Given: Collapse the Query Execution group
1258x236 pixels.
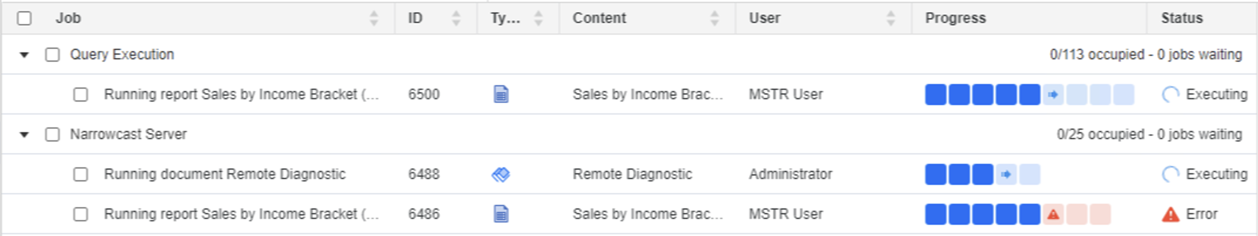Looking at the screenshot, I should tap(24, 55).
